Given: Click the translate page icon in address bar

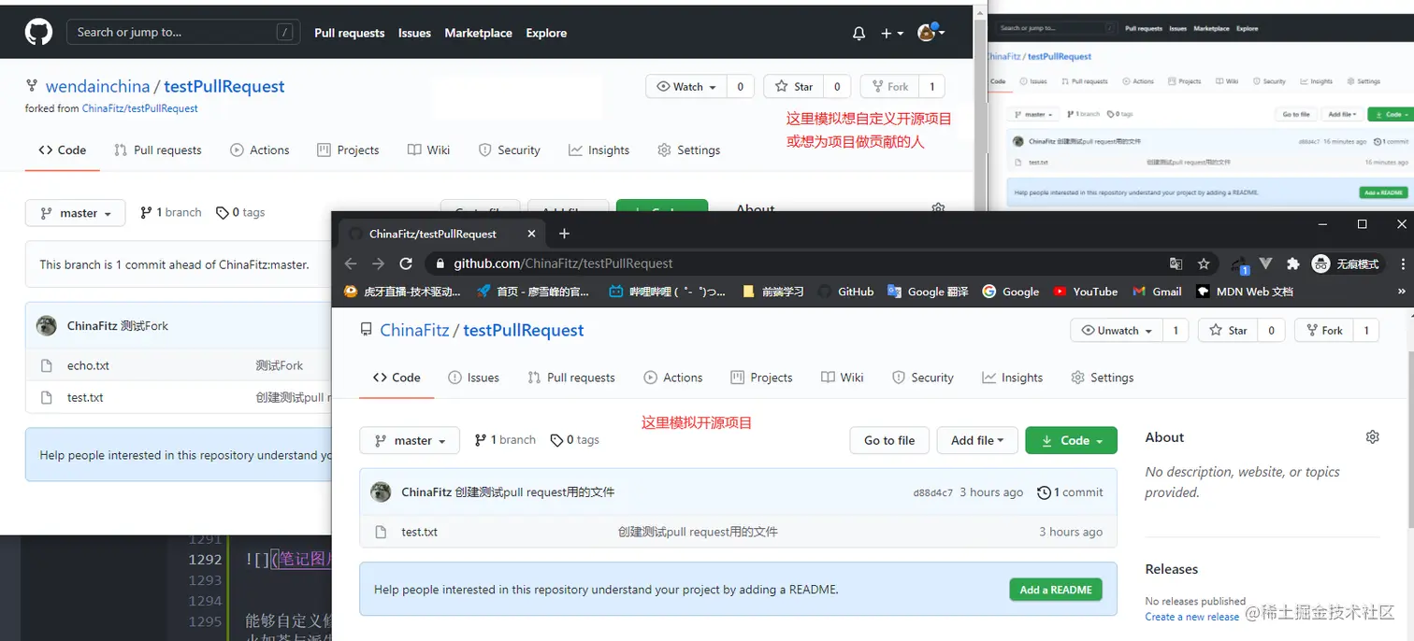Looking at the screenshot, I should [1176, 264].
